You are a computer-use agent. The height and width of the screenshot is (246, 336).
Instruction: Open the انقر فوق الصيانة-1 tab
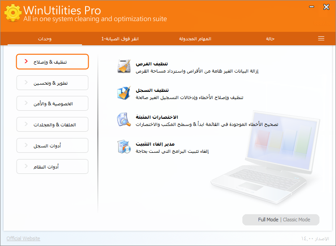(120, 39)
